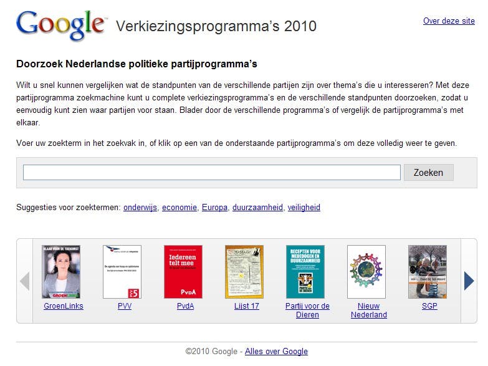Select the "economie" search suggestion
Image resolution: width=488 pixels, height=366 pixels.
(x=179, y=208)
